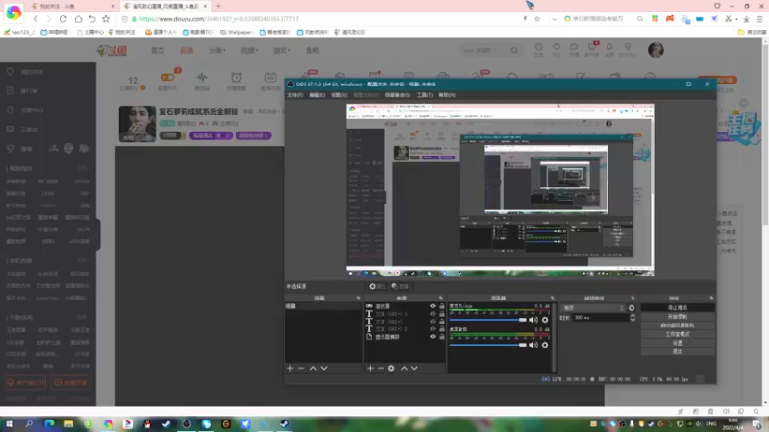Mute the 麦克风/Aux channel speaker icon
Screen dimensions: 769x432
tap(533, 320)
